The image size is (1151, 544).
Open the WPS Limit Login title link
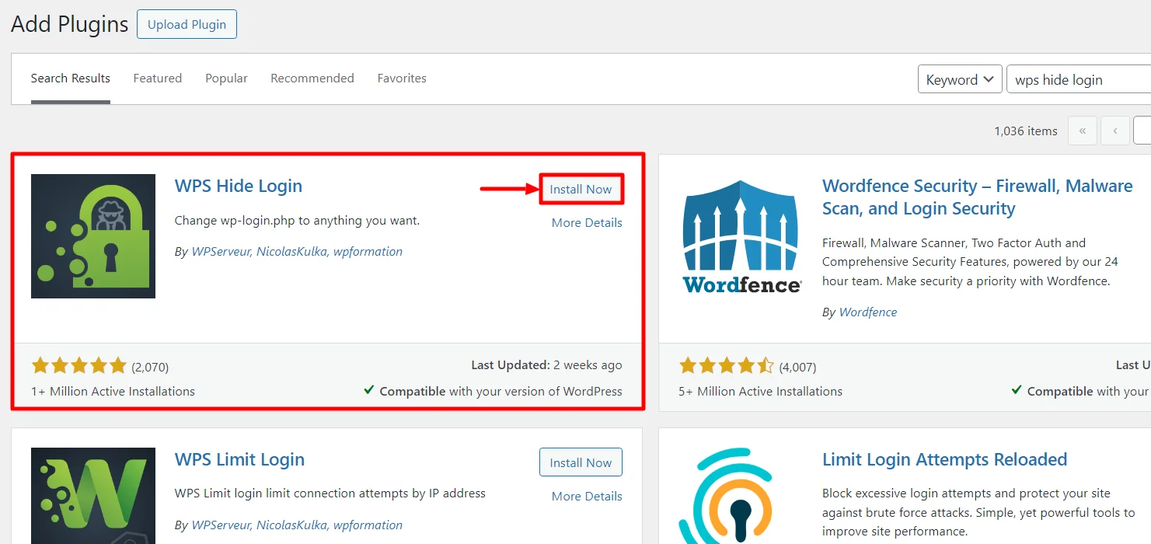point(239,459)
